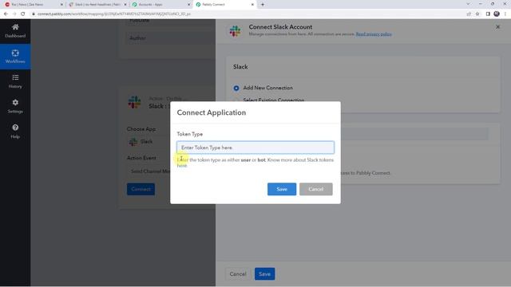Viewport: 511px width, 287px height.
Task: Click the Token Type input field
Action: point(255,147)
